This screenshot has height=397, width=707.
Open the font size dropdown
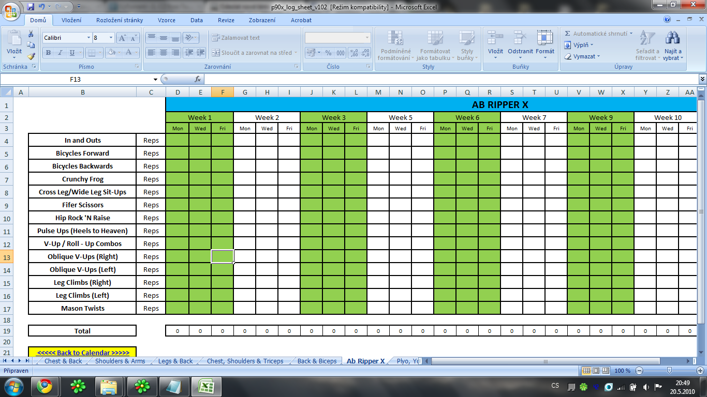(111, 38)
